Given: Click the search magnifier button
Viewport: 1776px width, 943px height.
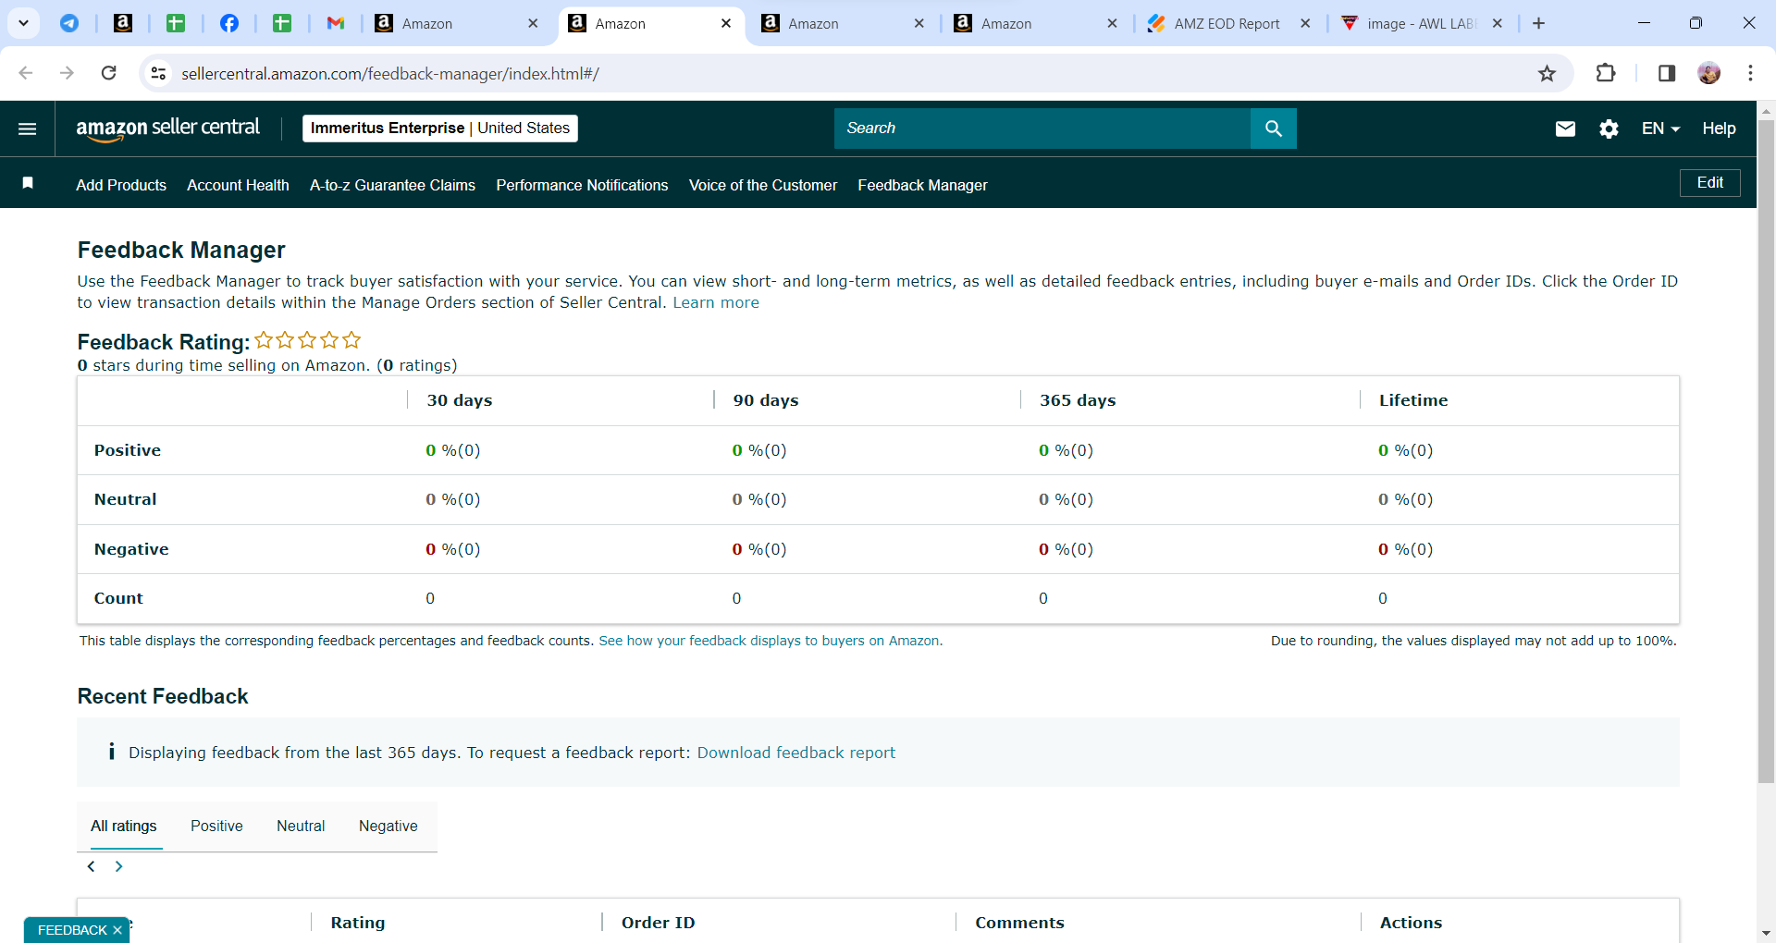Looking at the screenshot, I should tap(1274, 129).
